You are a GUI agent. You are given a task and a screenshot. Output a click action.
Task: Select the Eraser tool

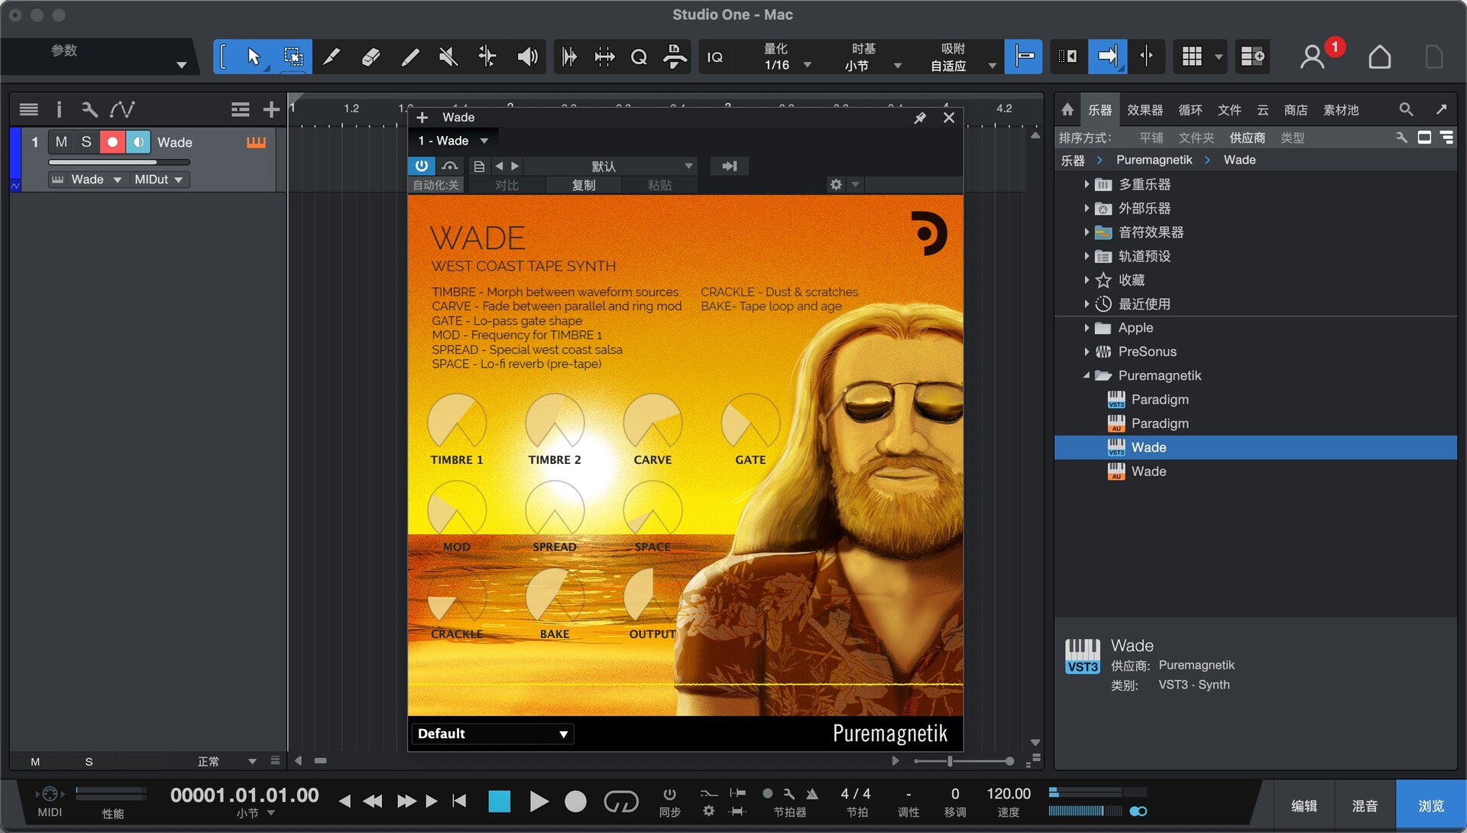(x=371, y=57)
